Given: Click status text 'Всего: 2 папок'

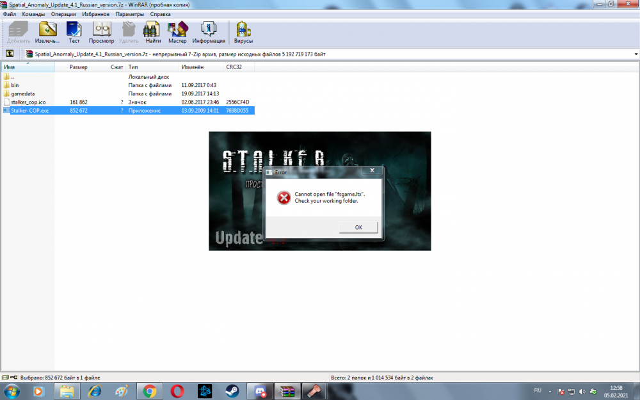Looking at the screenshot, I should coord(381,378).
